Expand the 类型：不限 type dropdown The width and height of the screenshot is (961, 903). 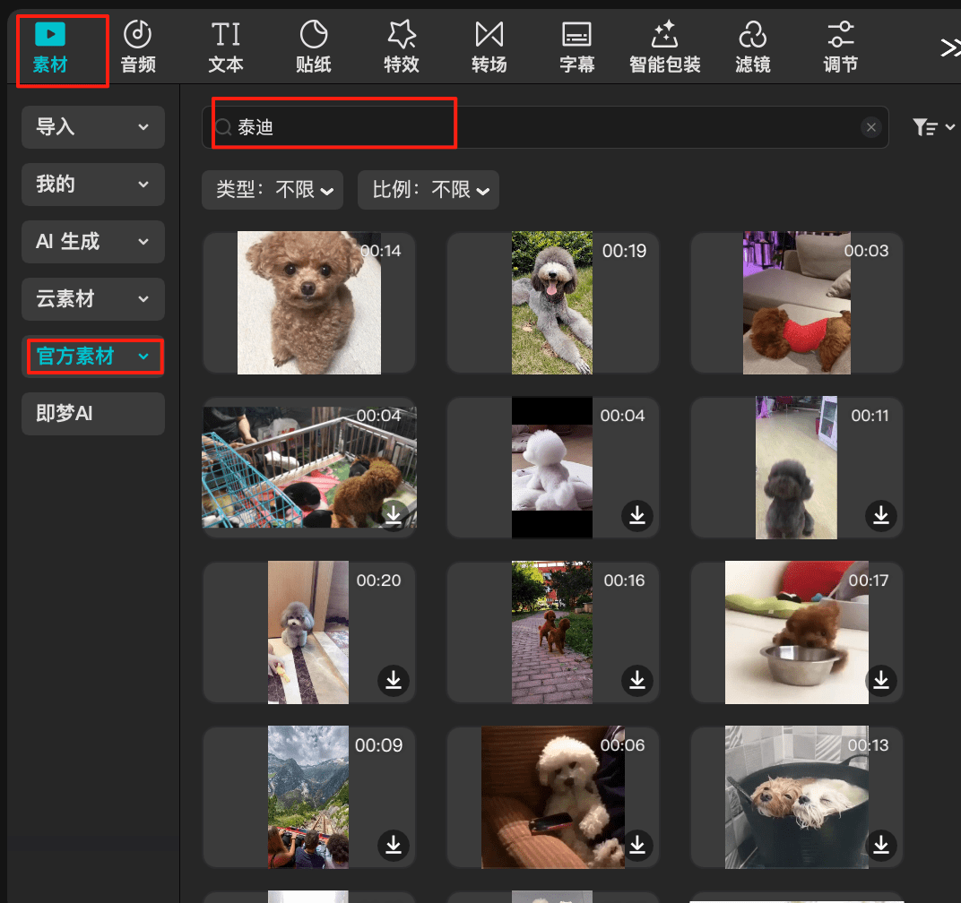tap(273, 190)
